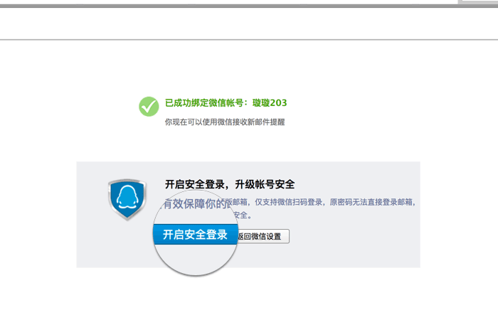Click the white tick inside green circle
The image size is (498, 320).
click(x=149, y=107)
